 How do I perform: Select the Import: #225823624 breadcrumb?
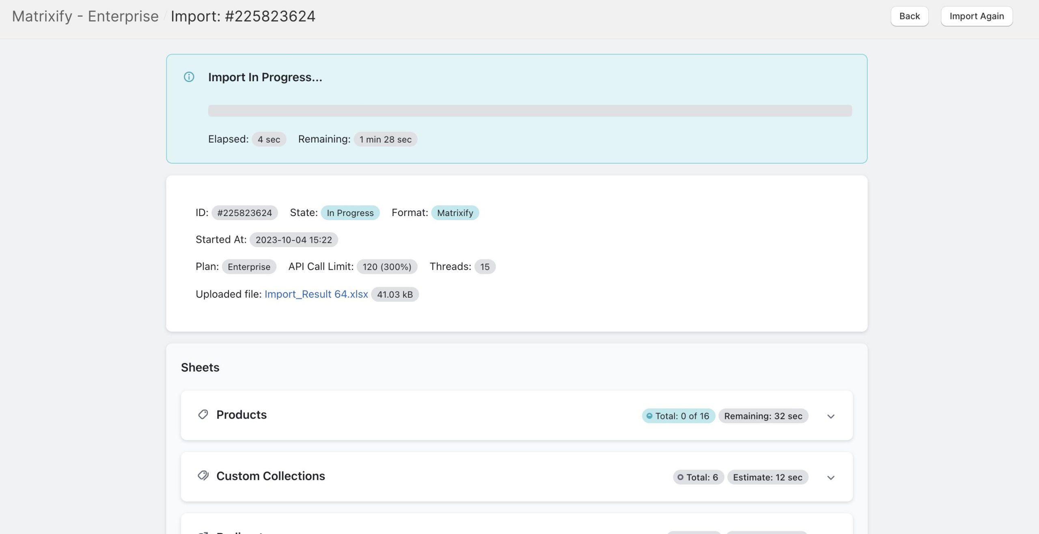point(244,16)
